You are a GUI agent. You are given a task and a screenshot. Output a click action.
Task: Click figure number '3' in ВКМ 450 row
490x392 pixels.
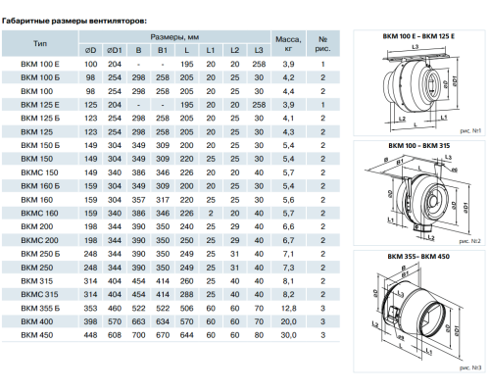[x=323, y=335]
